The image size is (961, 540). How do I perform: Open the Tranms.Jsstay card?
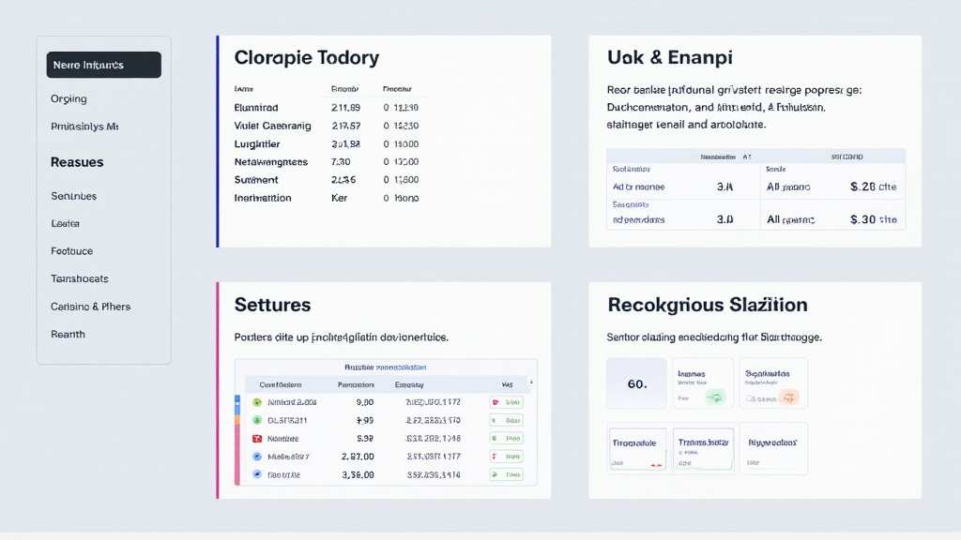coord(703,448)
